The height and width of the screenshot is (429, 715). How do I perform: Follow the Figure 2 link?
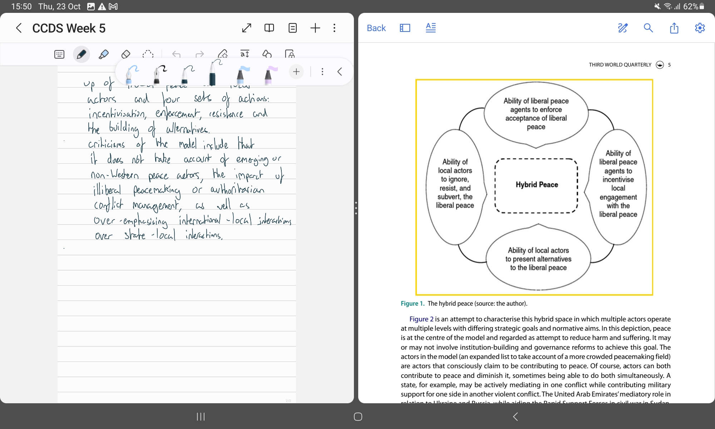pos(421,319)
